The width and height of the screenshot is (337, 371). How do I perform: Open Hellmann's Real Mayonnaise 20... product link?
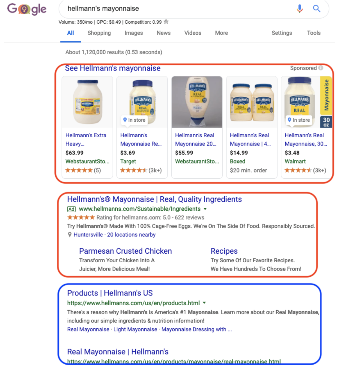coord(196,139)
